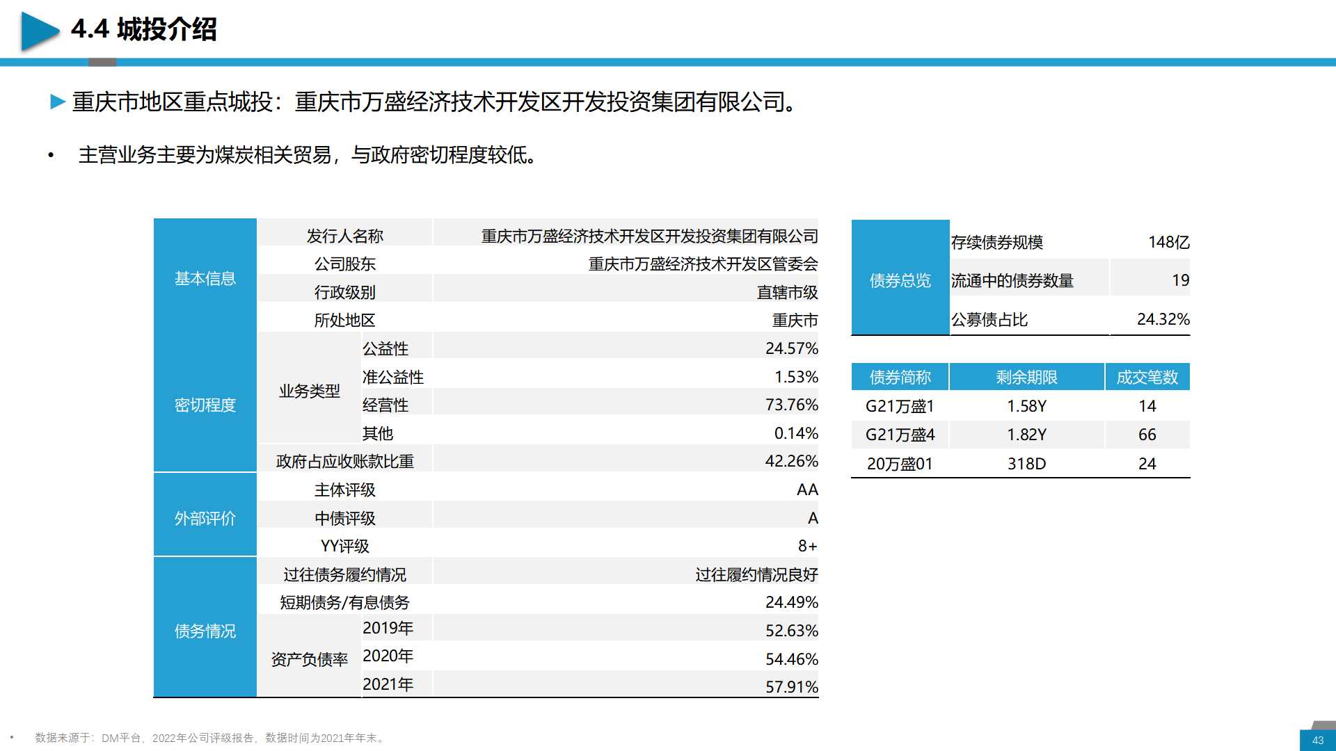Image resolution: width=1336 pixels, height=751 pixels.
Task: Click the '公益性' row label
Action: [385, 349]
